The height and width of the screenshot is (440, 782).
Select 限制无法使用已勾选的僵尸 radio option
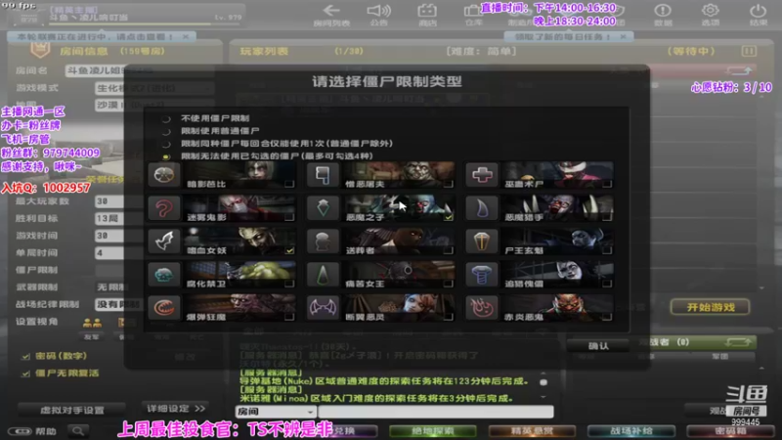click(166, 156)
